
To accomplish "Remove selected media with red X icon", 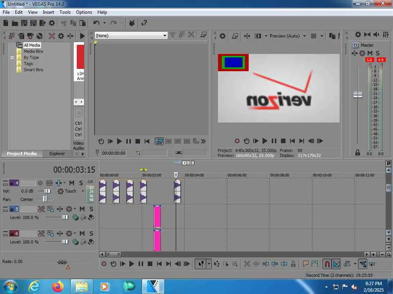I will pos(52,36).
